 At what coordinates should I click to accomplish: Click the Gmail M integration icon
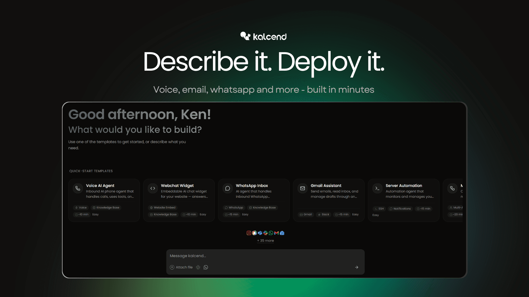coord(276,233)
